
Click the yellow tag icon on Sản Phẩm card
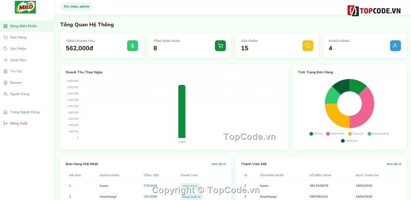coord(308,46)
